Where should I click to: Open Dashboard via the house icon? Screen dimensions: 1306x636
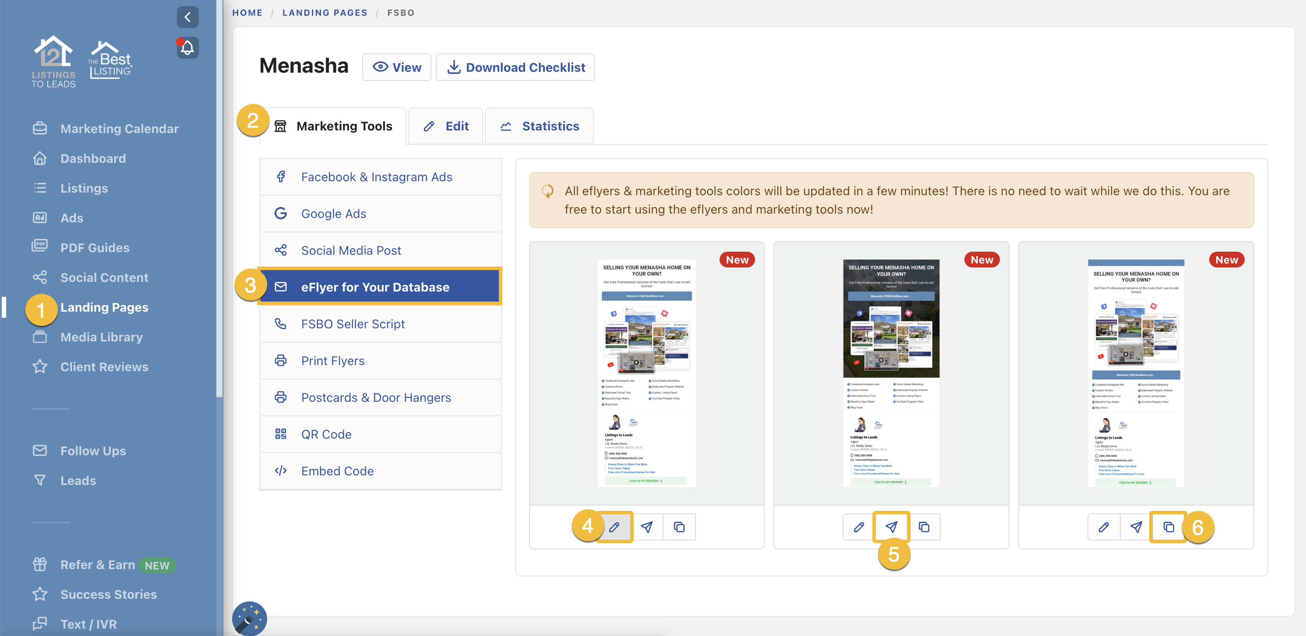pos(40,158)
